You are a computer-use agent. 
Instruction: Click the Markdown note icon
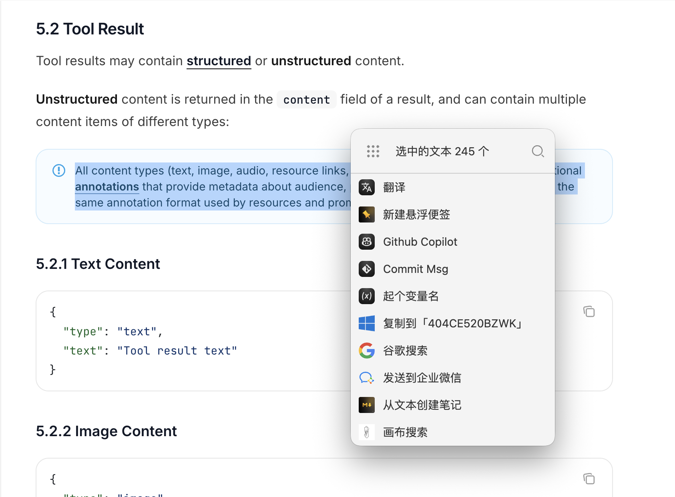click(x=367, y=405)
